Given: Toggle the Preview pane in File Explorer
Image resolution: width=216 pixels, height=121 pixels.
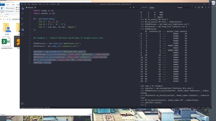Looking at the screenshot, I should pos(10,8).
